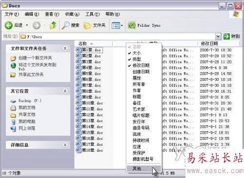Choose 发行年 in the column menu
This screenshot has width=244, height=178.
tap(144, 121)
